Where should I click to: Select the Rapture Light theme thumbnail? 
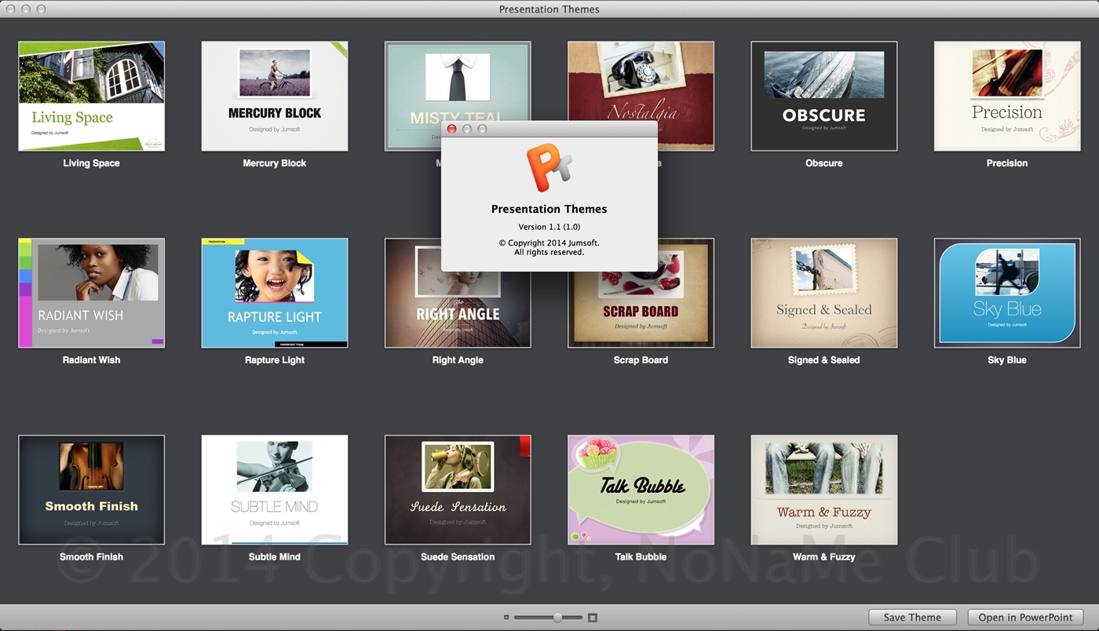274,293
